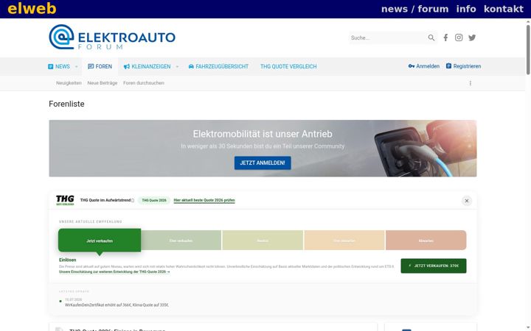Open THG Quote Vergleich tab
The height and width of the screenshot is (331, 531).
288,66
